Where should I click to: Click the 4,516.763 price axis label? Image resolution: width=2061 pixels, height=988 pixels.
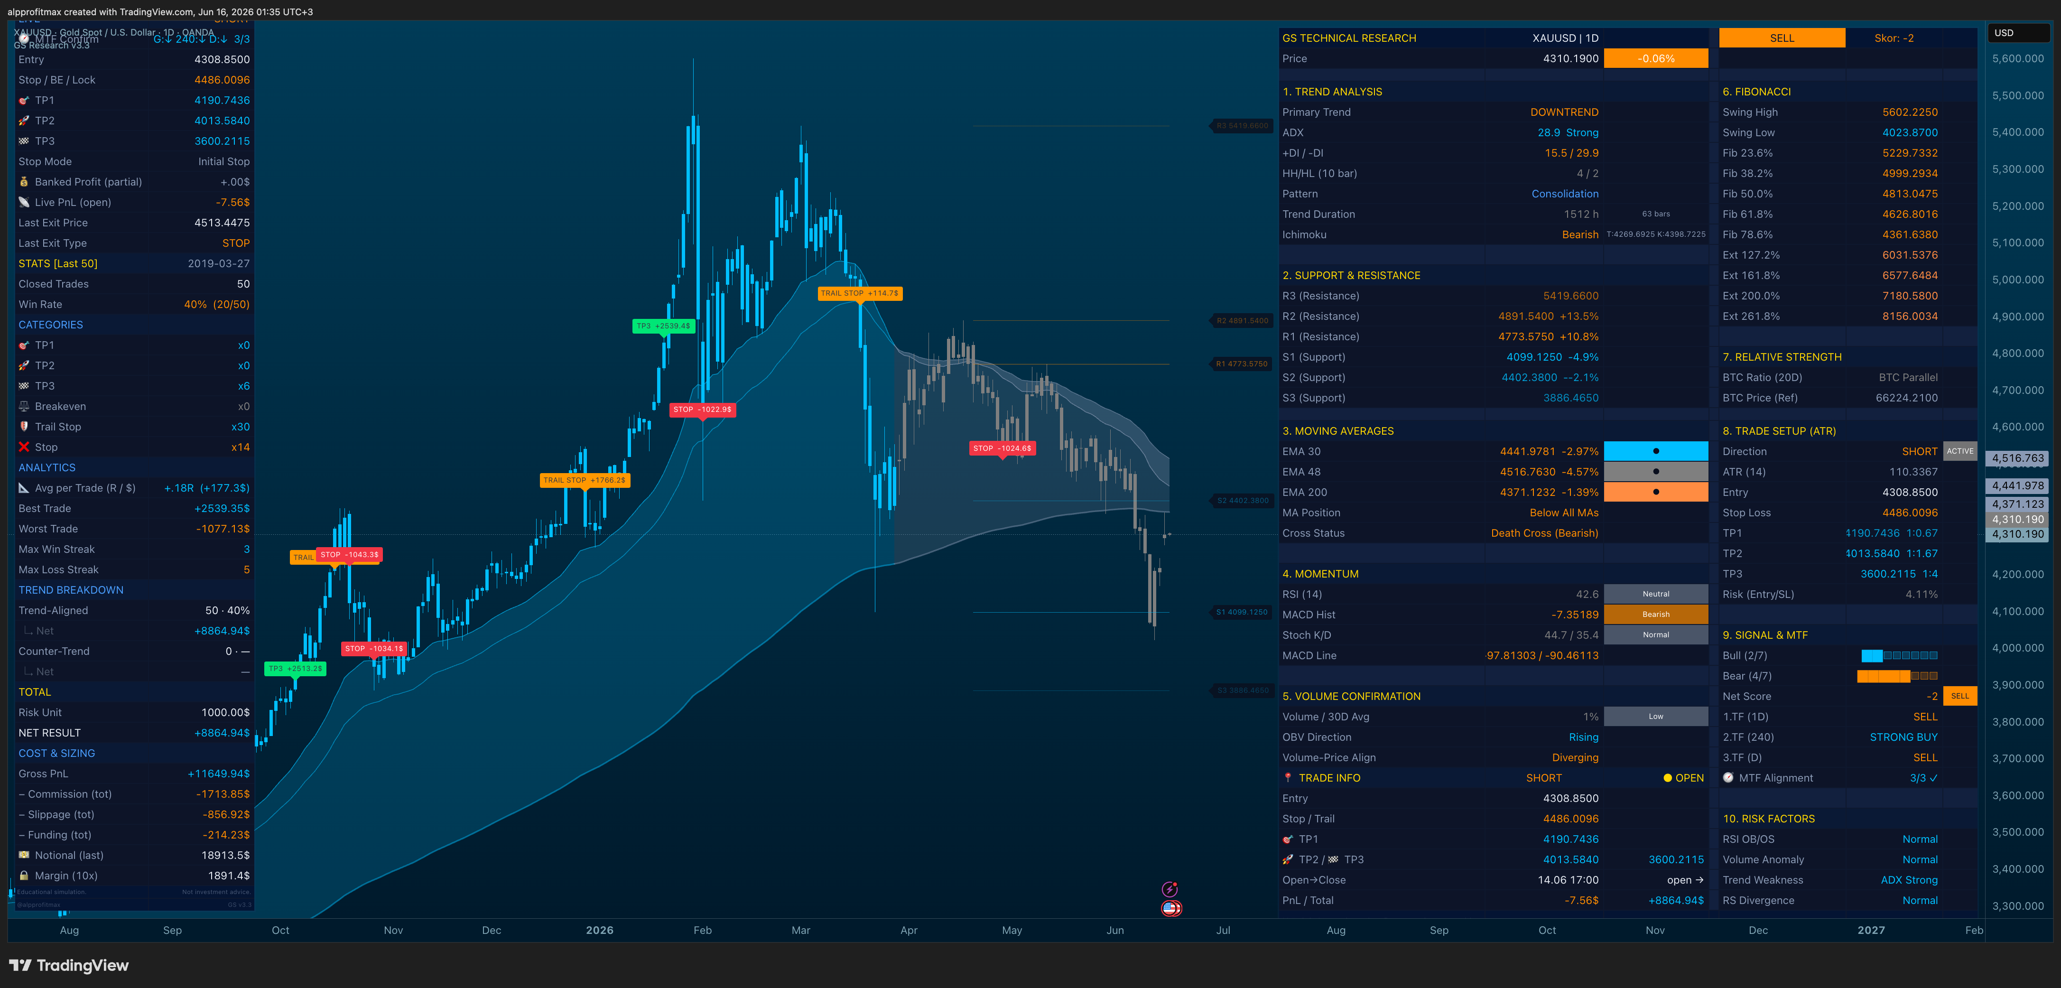2018,458
